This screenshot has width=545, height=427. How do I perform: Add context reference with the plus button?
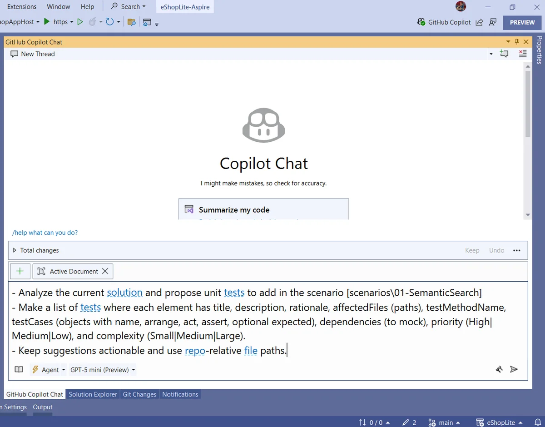coord(20,271)
